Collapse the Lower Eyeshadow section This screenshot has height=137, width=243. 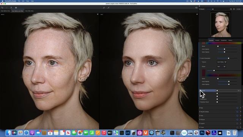click(200, 58)
